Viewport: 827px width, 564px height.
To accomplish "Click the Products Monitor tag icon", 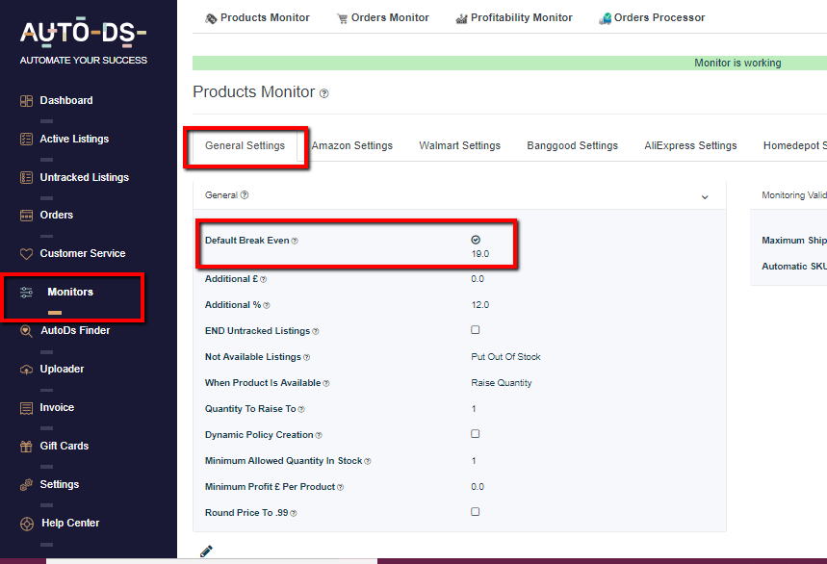I will (x=211, y=18).
